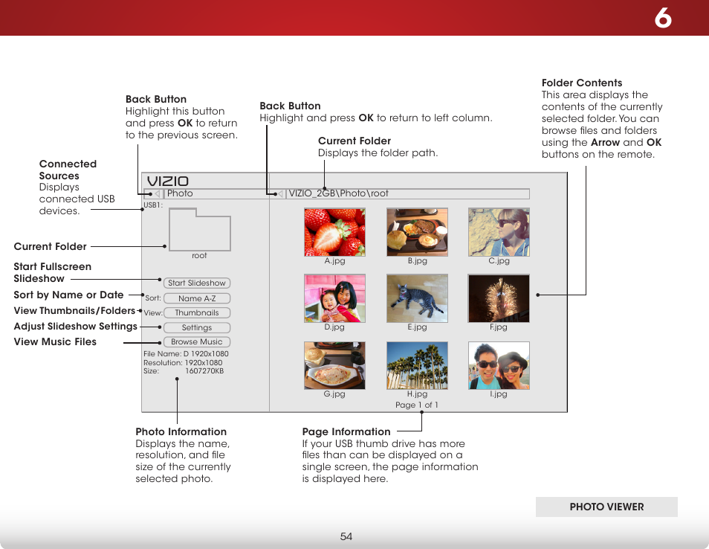Image resolution: width=709 pixels, height=549 pixels.
Task: Click the C.jpg file name
Action: [x=499, y=260]
